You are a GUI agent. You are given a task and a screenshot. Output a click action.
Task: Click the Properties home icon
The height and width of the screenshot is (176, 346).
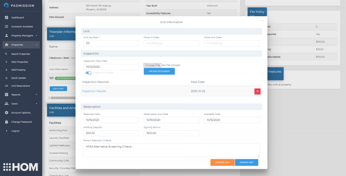coord(6,45)
